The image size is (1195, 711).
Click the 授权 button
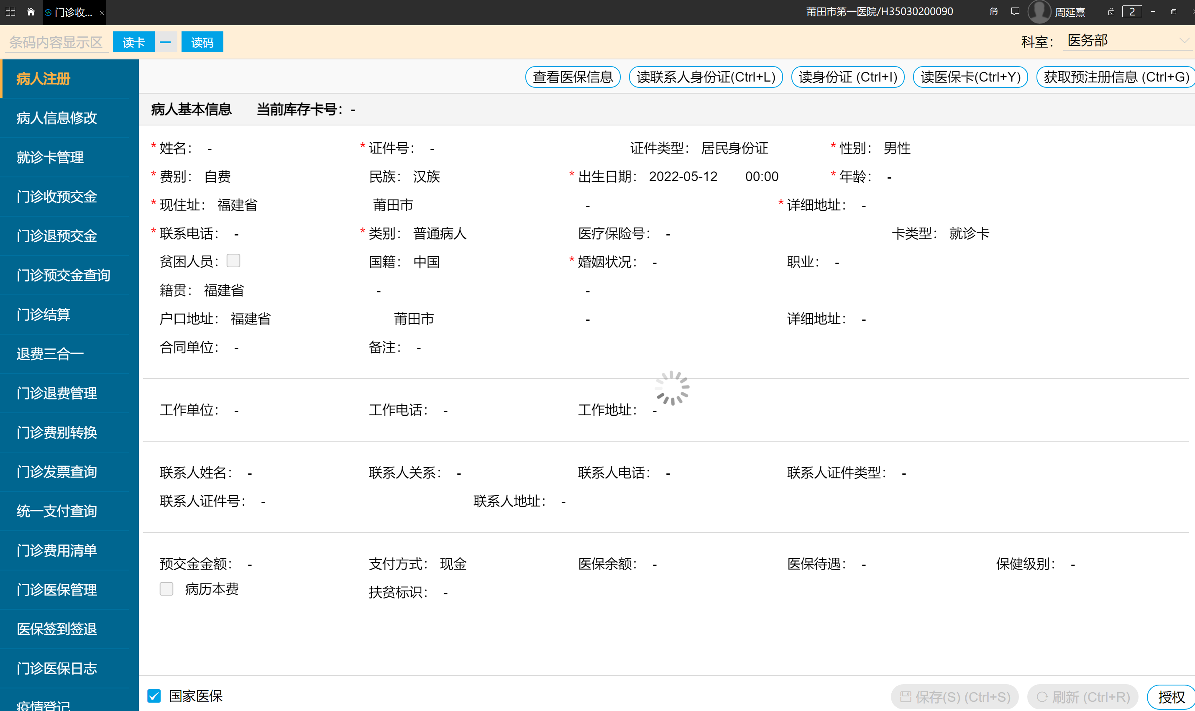coord(1171,697)
